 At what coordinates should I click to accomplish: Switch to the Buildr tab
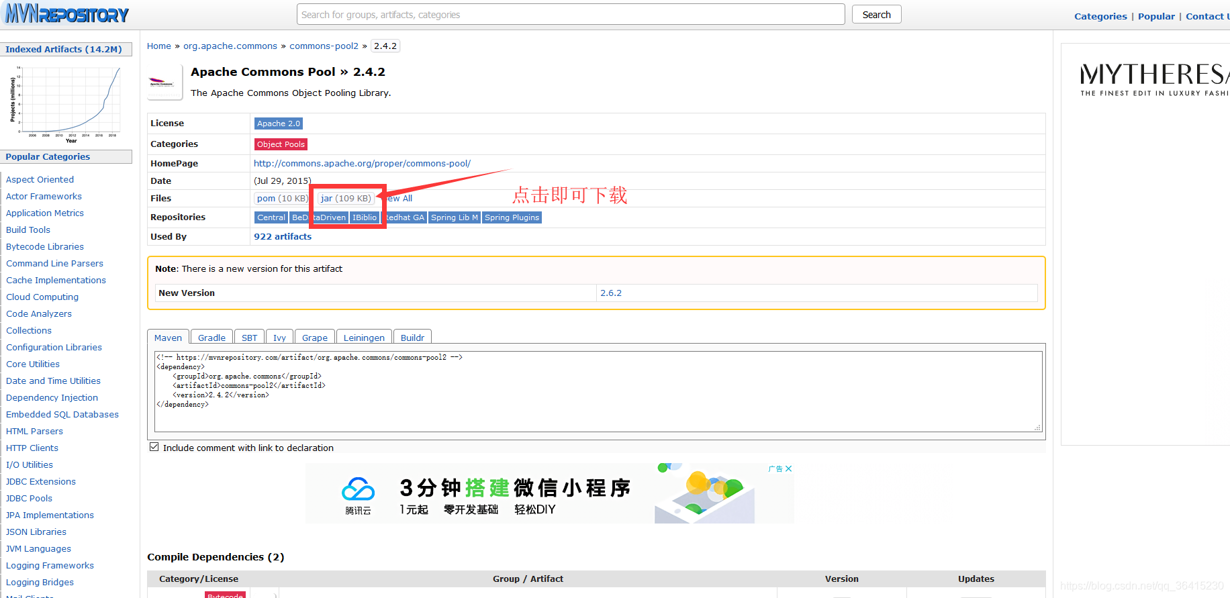pyautogui.click(x=412, y=338)
